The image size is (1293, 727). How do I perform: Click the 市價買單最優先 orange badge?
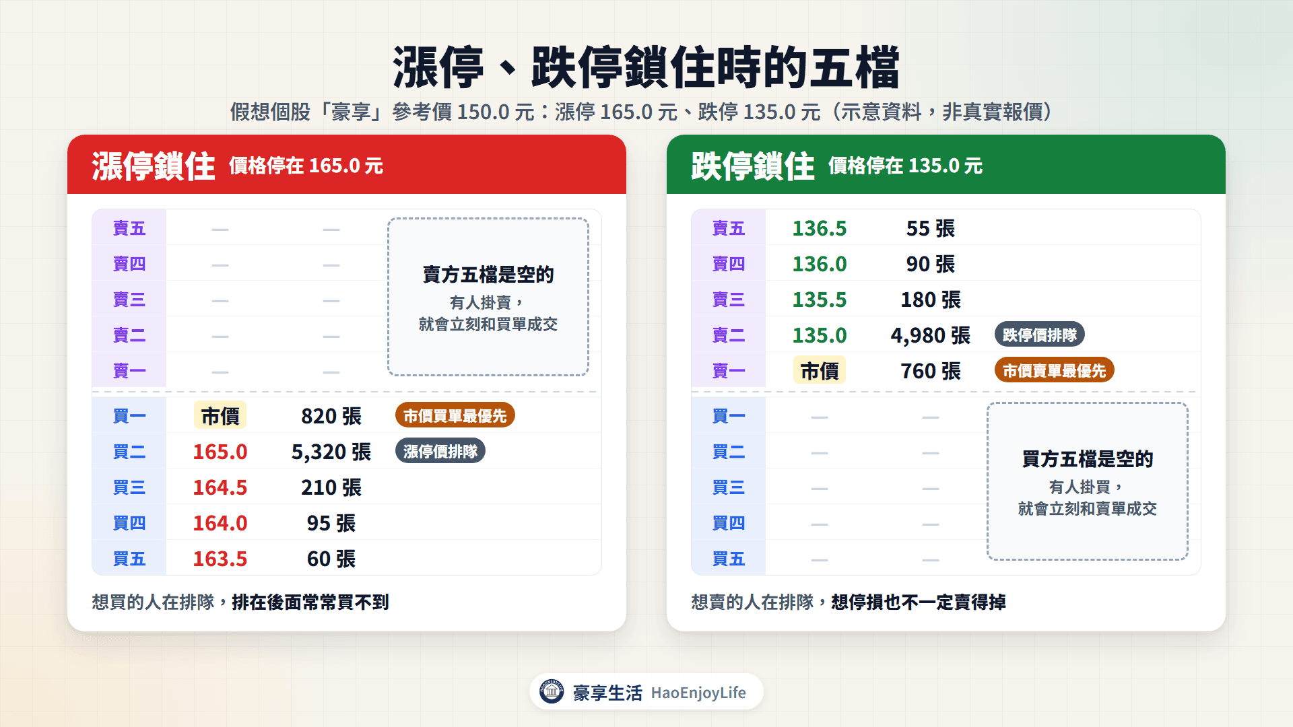pos(455,416)
